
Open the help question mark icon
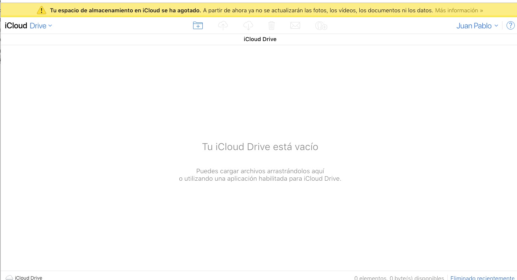(x=510, y=25)
